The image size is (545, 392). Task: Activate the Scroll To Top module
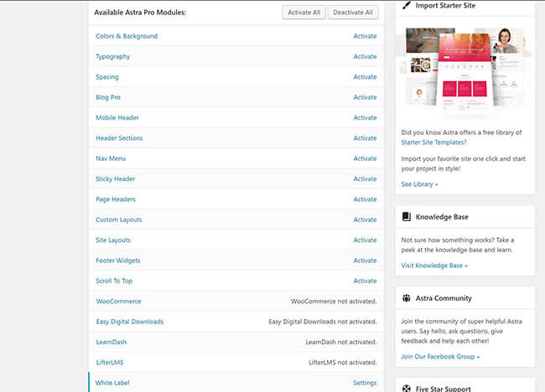[x=365, y=281]
